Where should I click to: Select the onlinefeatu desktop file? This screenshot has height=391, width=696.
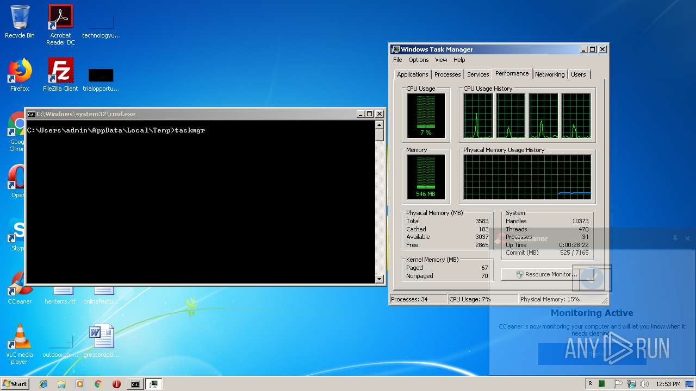pos(101,294)
